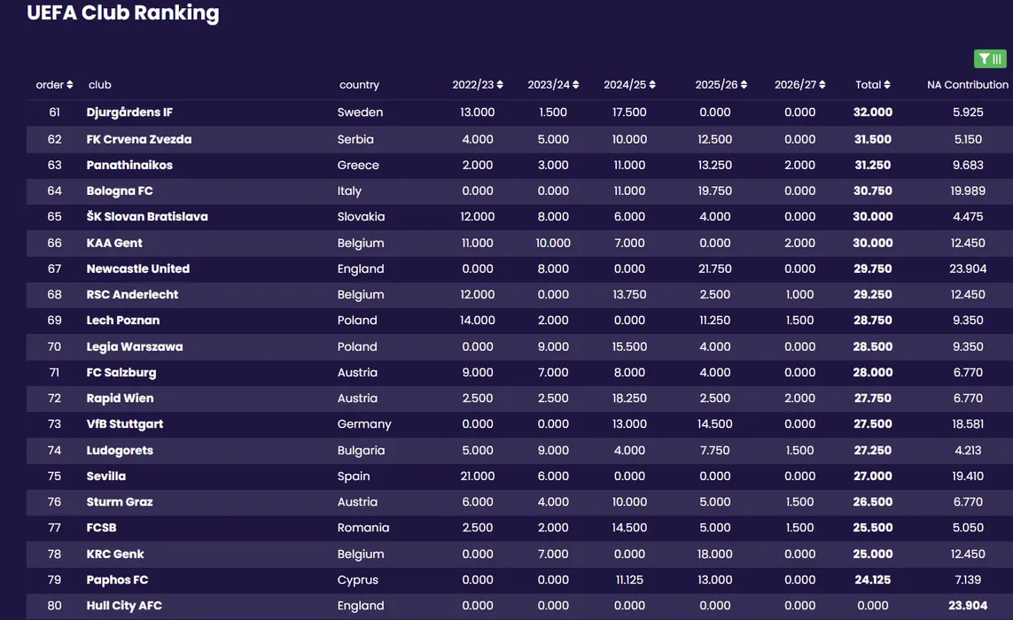Select the ŠK Slovan Bratislava club name
Image resolution: width=1013 pixels, height=620 pixels.
point(146,216)
